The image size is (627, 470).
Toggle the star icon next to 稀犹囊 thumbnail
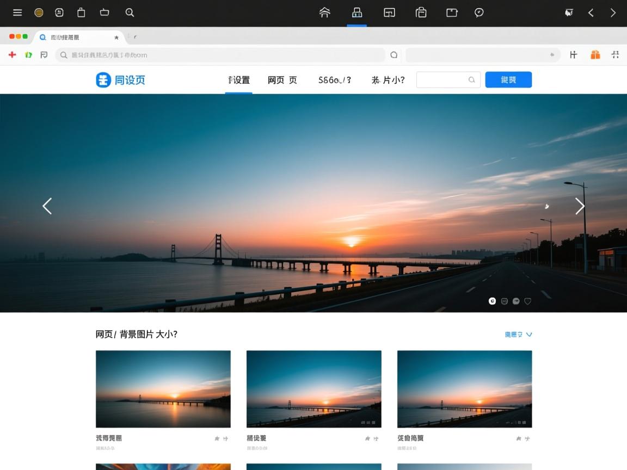[367, 437]
